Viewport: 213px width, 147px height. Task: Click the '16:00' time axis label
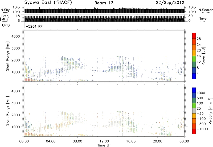[x=131, y=141]
